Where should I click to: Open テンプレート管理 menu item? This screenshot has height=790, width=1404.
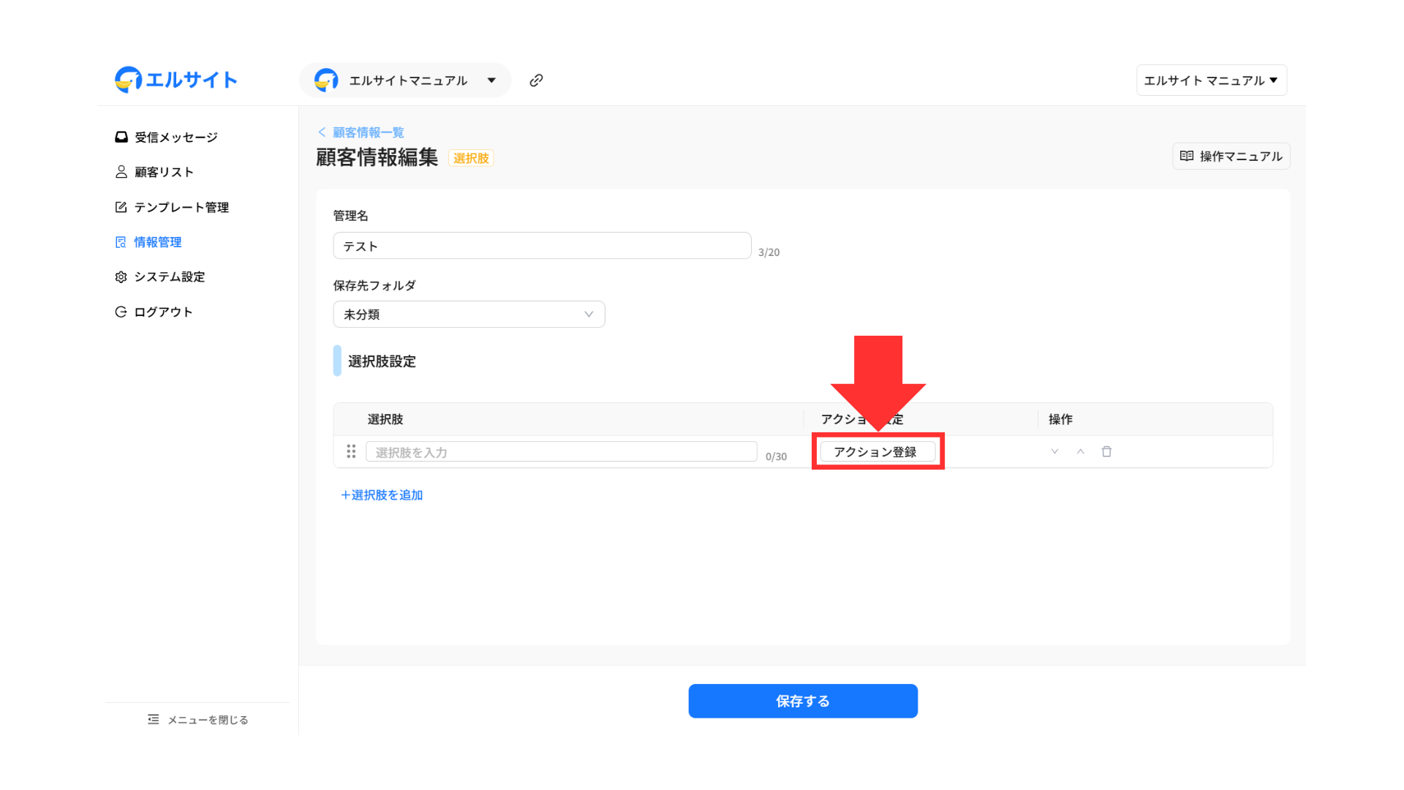point(181,208)
